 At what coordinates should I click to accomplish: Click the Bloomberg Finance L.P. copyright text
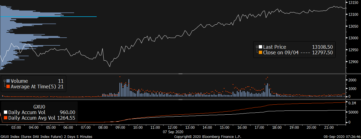click(208, 137)
